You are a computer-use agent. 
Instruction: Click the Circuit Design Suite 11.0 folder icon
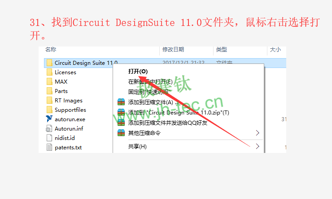(49, 63)
